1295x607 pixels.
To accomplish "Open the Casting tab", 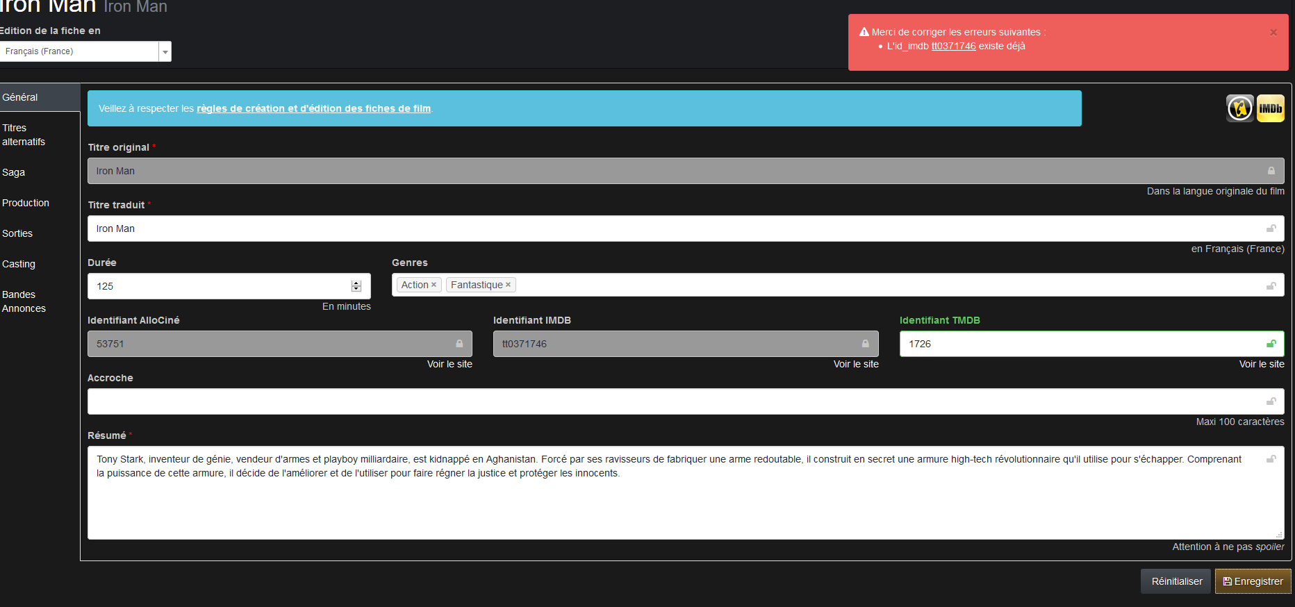I will (19, 264).
